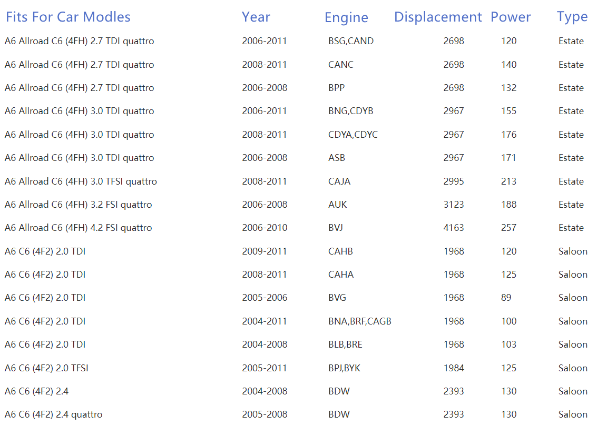Click the 4163 displacement value
The width and height of the screenshot is (597, 426).
tap(453, 228)
